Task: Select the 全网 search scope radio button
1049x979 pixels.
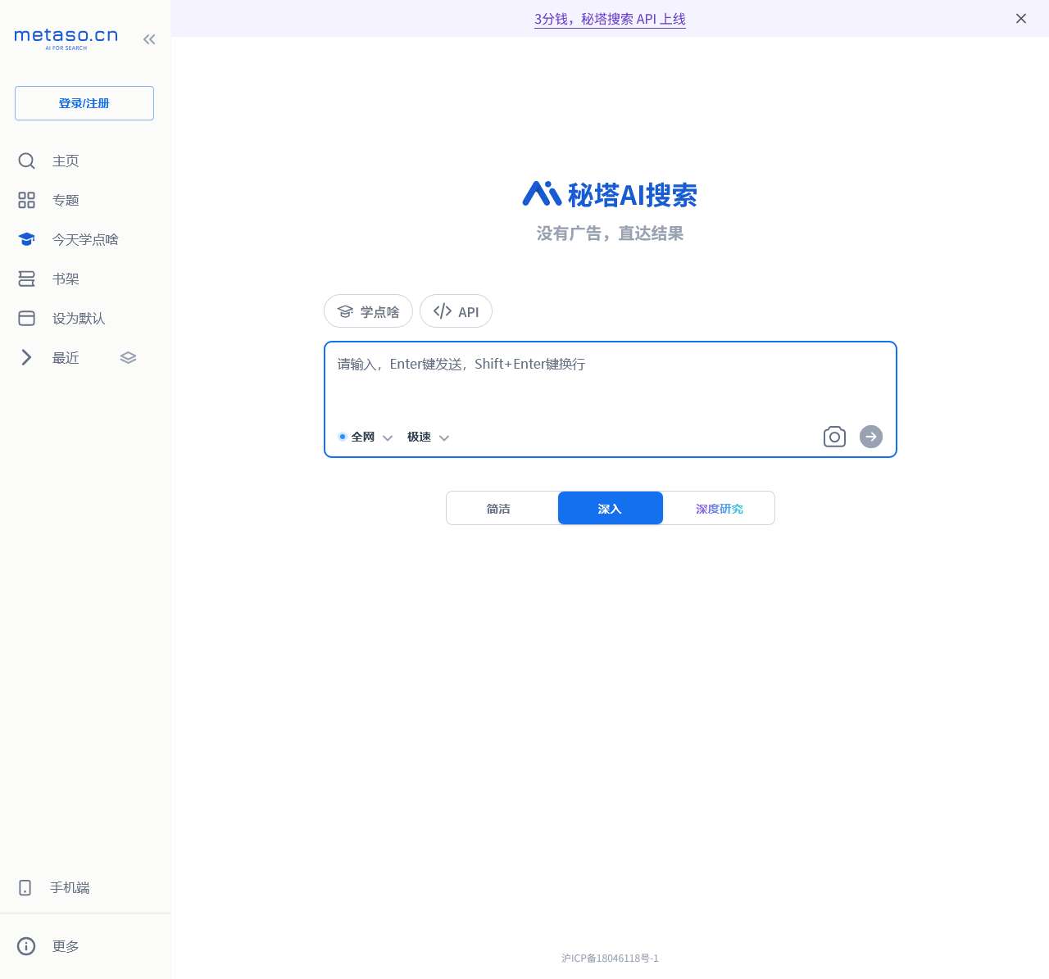Action: pyautogui.click(x=343, y=437)
